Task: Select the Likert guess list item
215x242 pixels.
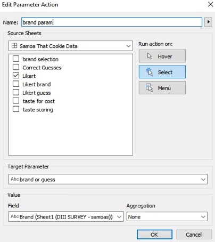Action: (x=37, y=93)
